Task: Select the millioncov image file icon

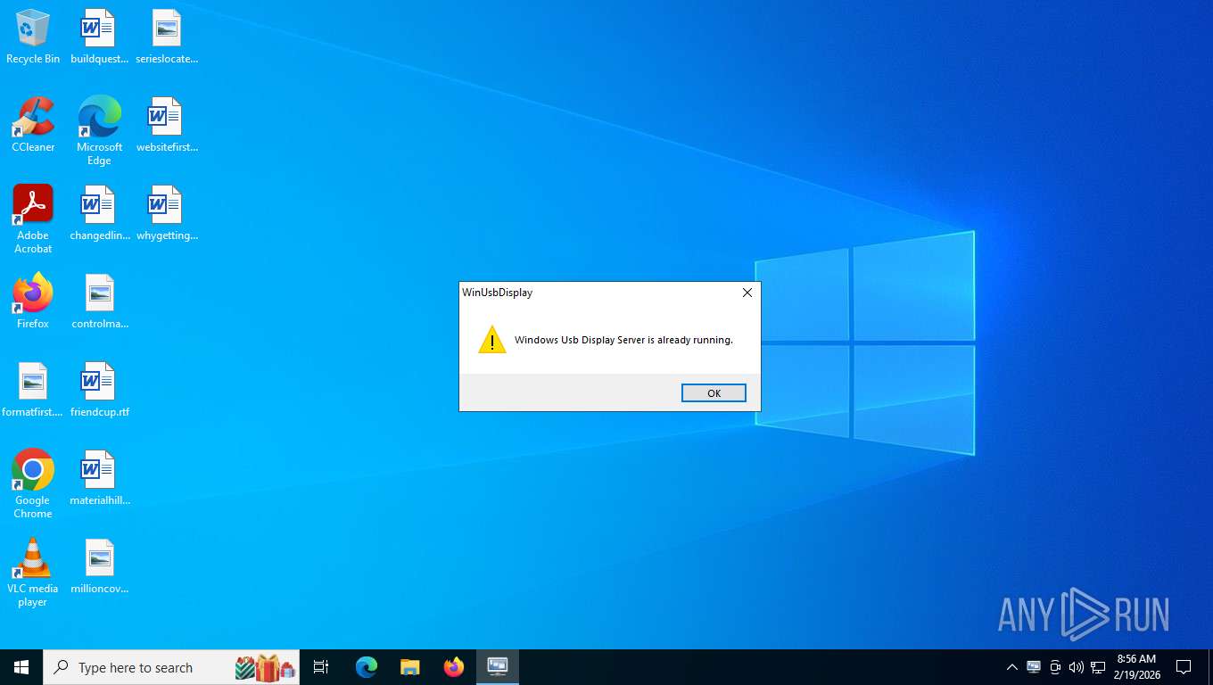Action: click(99, 566)
